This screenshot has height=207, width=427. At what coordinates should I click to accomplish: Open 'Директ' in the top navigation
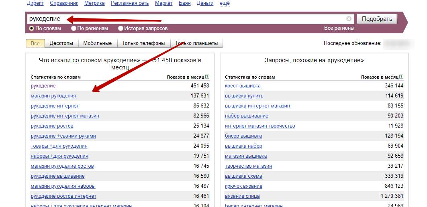(35, 3)
